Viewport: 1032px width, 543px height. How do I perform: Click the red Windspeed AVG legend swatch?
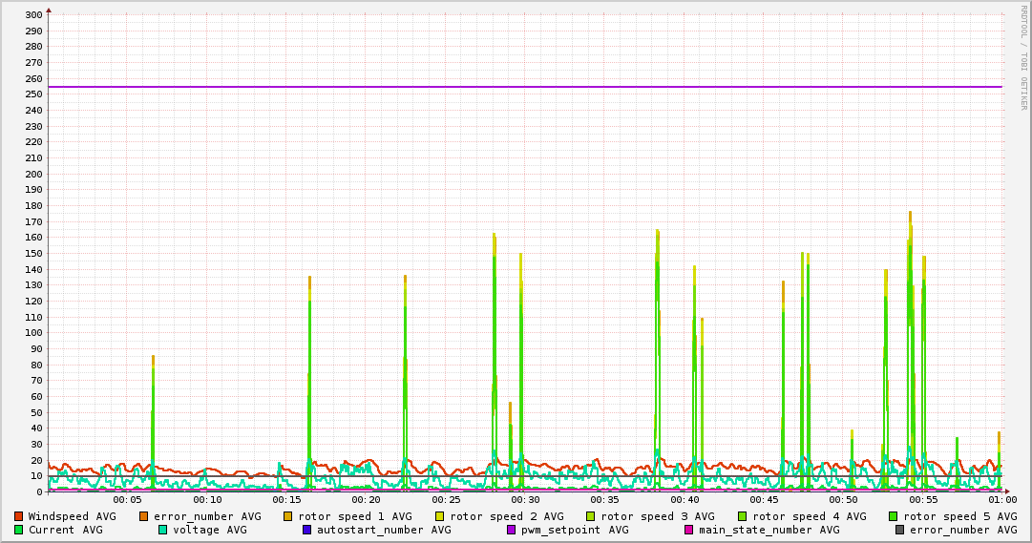[18, 516]
